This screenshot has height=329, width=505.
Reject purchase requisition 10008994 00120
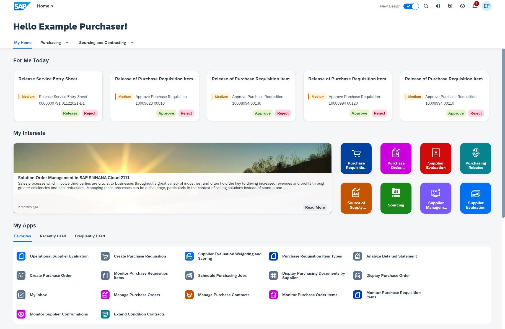[379, 113]
